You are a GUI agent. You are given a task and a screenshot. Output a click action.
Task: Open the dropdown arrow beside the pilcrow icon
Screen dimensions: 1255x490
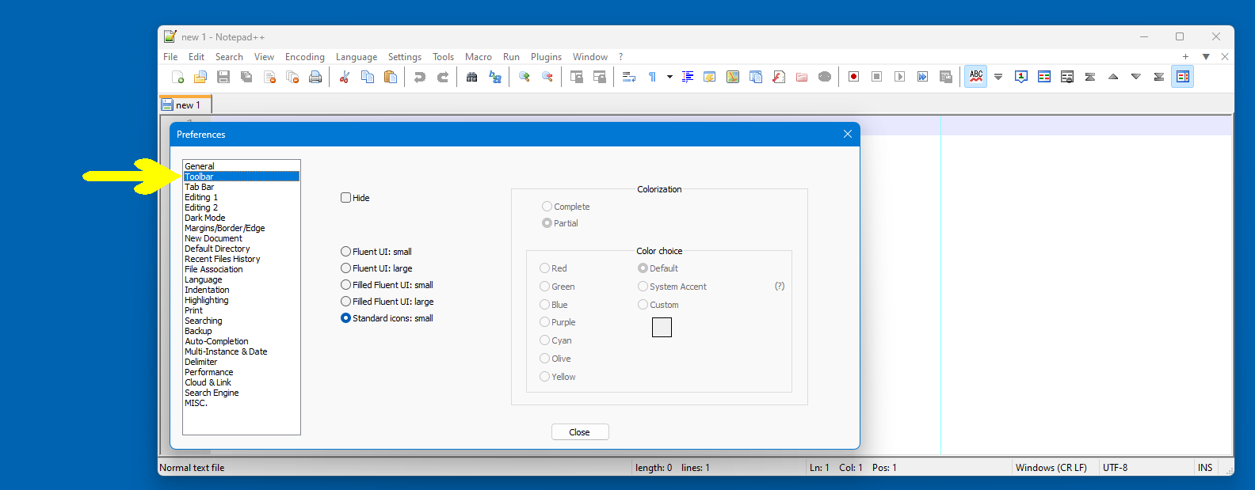[669, 77]
